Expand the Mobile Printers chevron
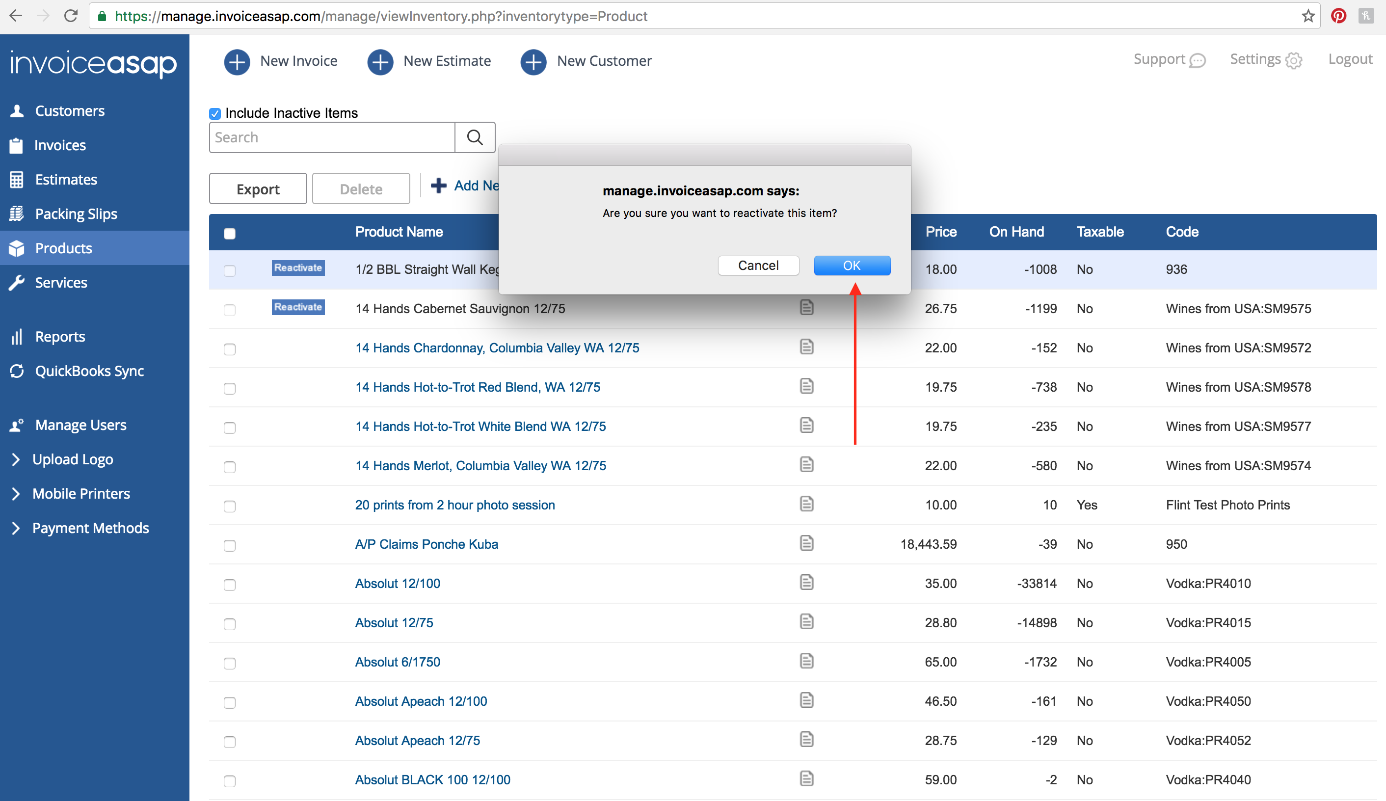Screen dimensions: 1386x801 point(16,493)
